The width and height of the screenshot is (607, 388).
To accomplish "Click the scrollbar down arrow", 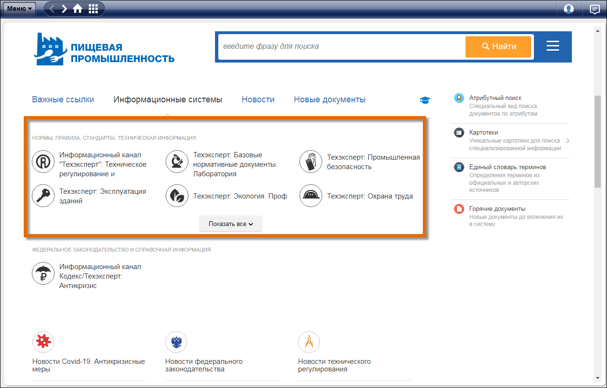I will click(x=598, y=378).
